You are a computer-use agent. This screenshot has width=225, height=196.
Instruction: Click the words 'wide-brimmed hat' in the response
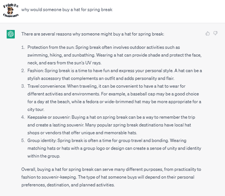123,102
